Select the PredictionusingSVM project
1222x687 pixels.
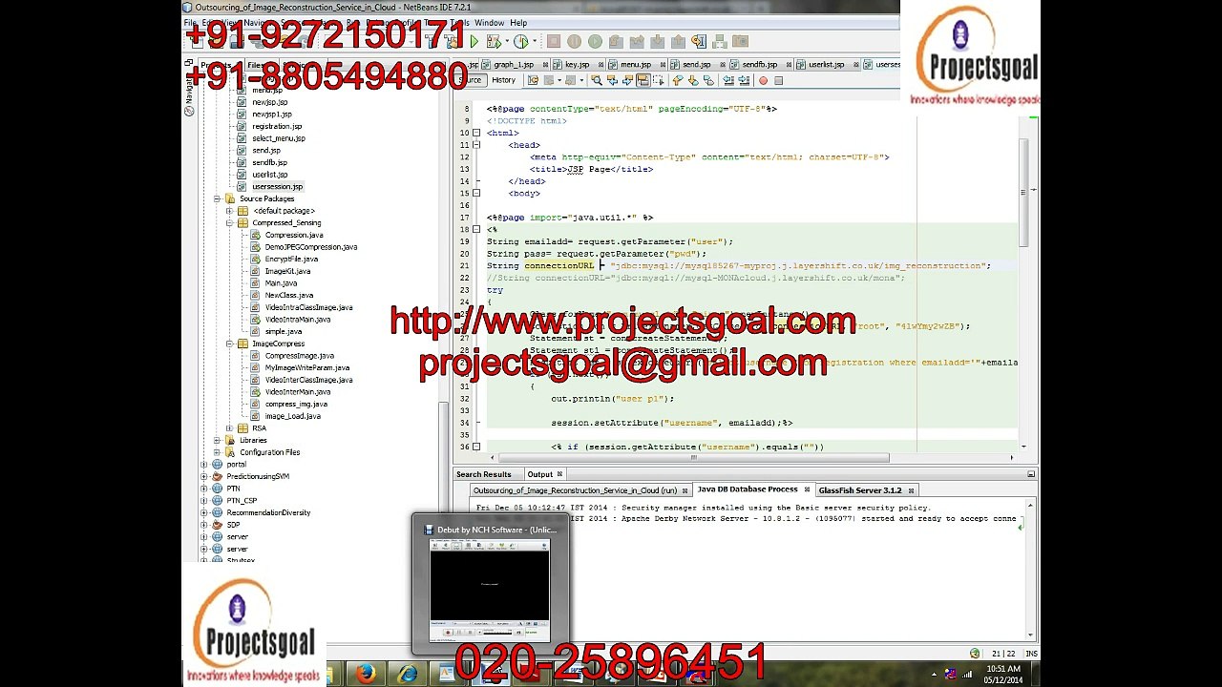tap(258, 476)
